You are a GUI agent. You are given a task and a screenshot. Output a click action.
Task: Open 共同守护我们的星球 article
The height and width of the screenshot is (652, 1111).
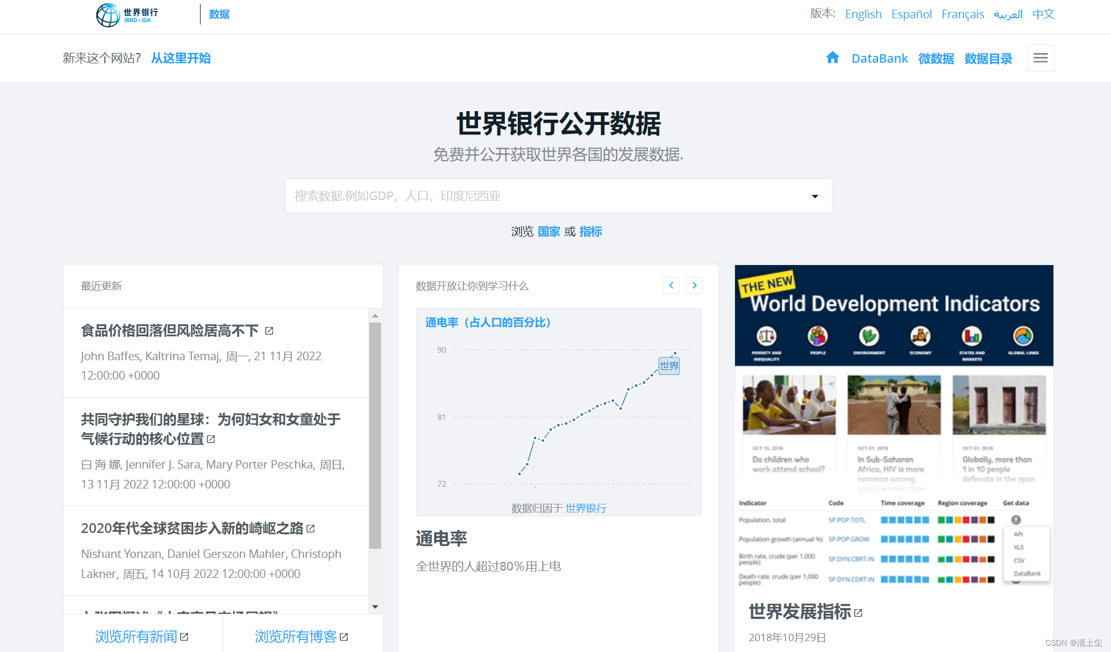pos(211,429)
